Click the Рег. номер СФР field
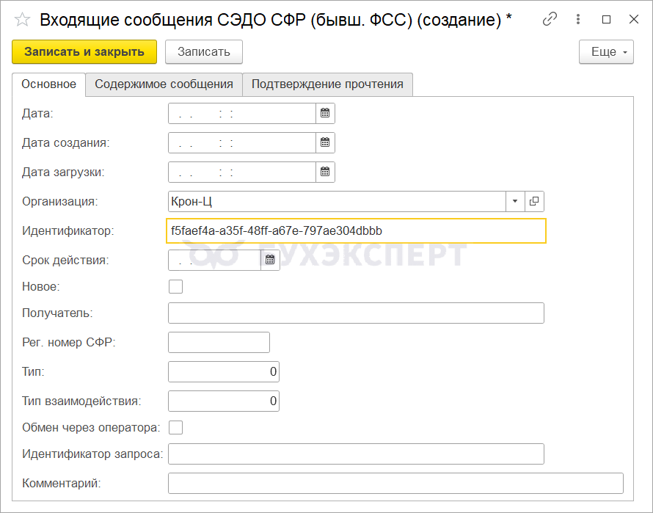Screen dimensions: 653x513 click(219, 343)
